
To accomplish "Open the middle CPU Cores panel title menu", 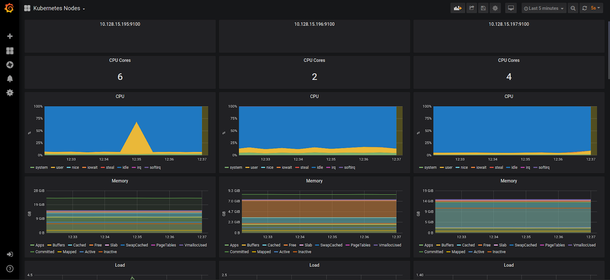I will (x=314, y=60).
